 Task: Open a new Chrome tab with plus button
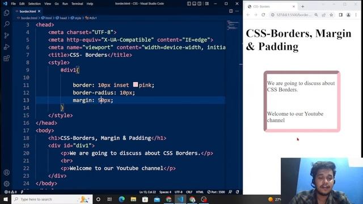pos(302,6)
